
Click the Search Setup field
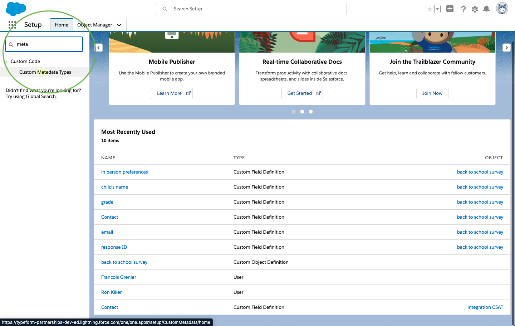[250, 9]
